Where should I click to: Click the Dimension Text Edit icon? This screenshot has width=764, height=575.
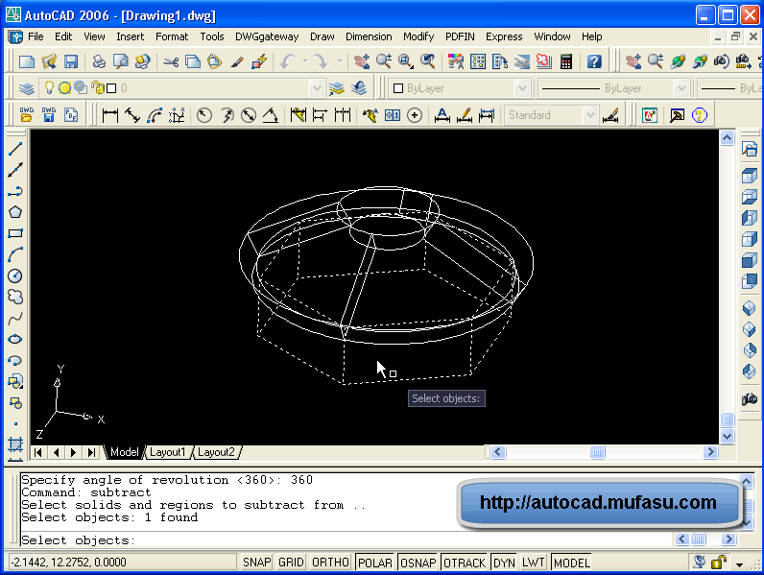[464, 115]
